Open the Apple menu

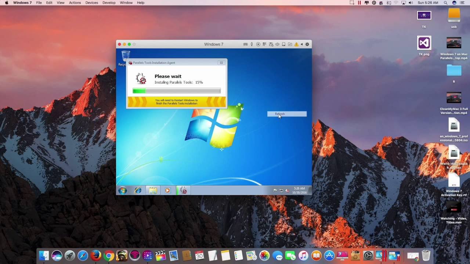[x=6, y=3]
